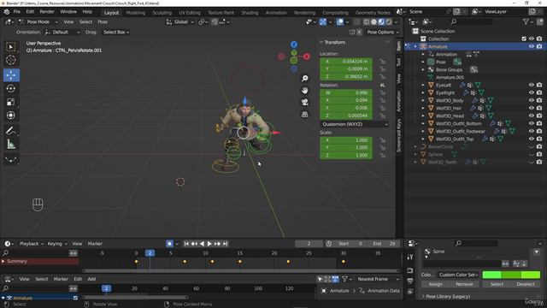547x308 pixels.
Task: Open the Render menu
Action: [x=47, y=11]
